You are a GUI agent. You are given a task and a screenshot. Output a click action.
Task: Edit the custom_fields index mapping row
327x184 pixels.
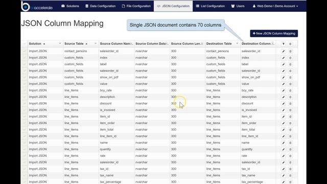(x=284, y=58)
